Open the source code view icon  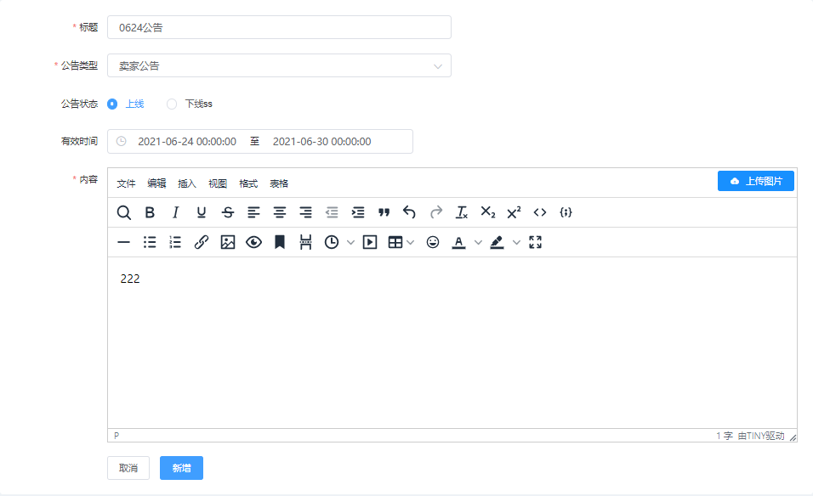[x=539, y=212]
